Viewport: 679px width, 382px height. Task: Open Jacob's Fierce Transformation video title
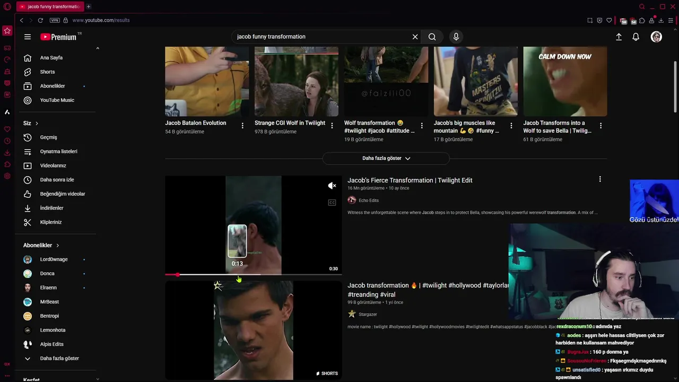[410, 180]
